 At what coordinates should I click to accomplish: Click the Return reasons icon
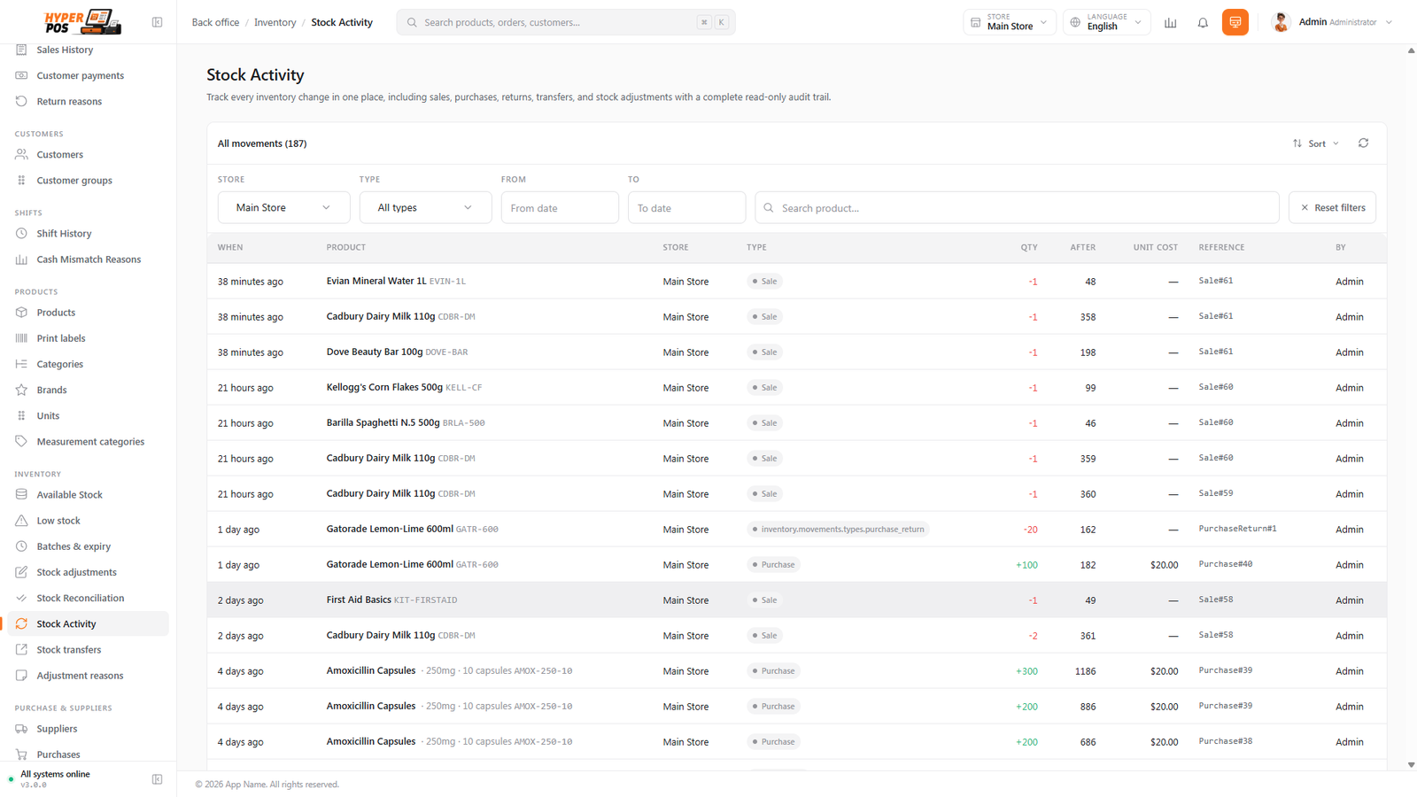tap(21, 101)
